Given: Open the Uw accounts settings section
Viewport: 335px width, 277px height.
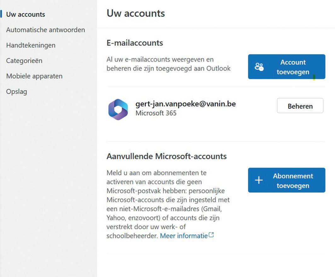Looking at the screenshot, I should [26, 14].
